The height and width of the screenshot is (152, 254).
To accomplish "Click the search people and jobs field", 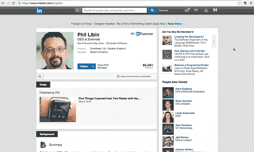I will point(114,10).
